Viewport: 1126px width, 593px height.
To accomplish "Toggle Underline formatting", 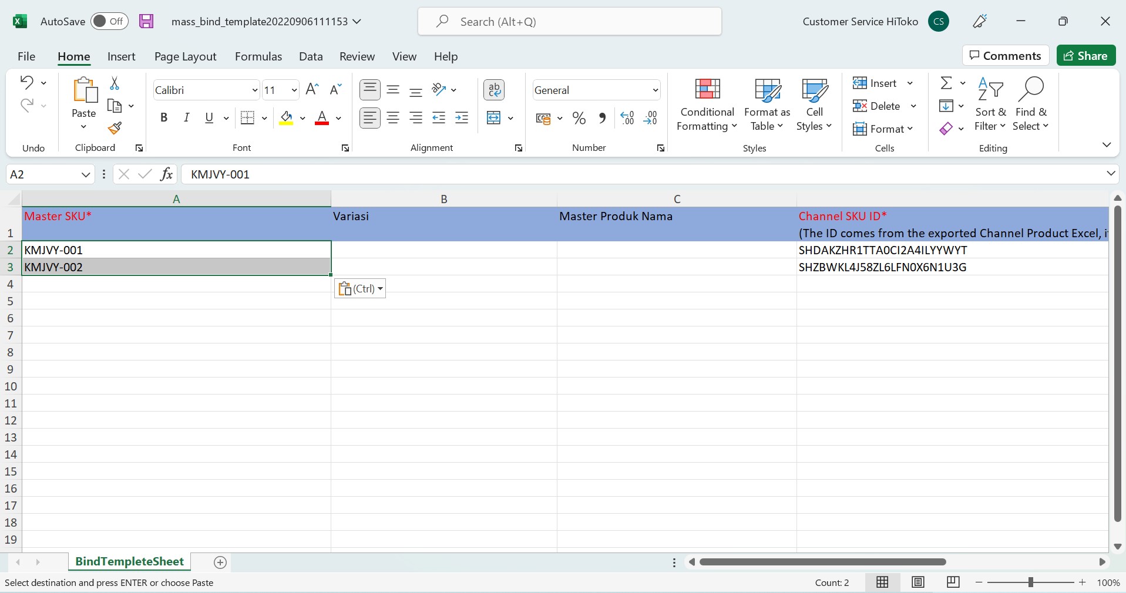I will 209,118.
